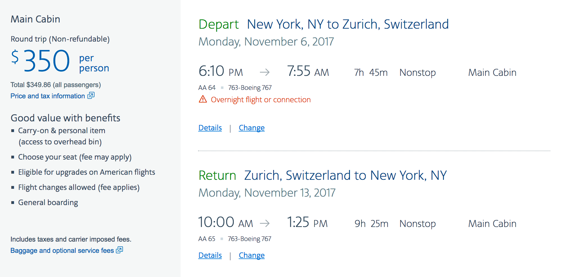566x277 pixels.
Task: Click the Monday, November 6, 2017 date
Action: click(x=266, y=42)
